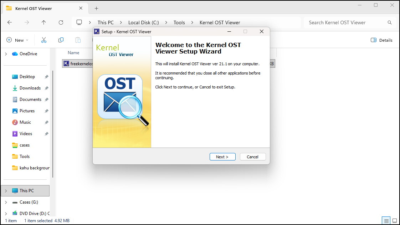Click the search magnifier icon
Image resolution: width=400 pixels, height=225 pixels.
coord(390,22)
